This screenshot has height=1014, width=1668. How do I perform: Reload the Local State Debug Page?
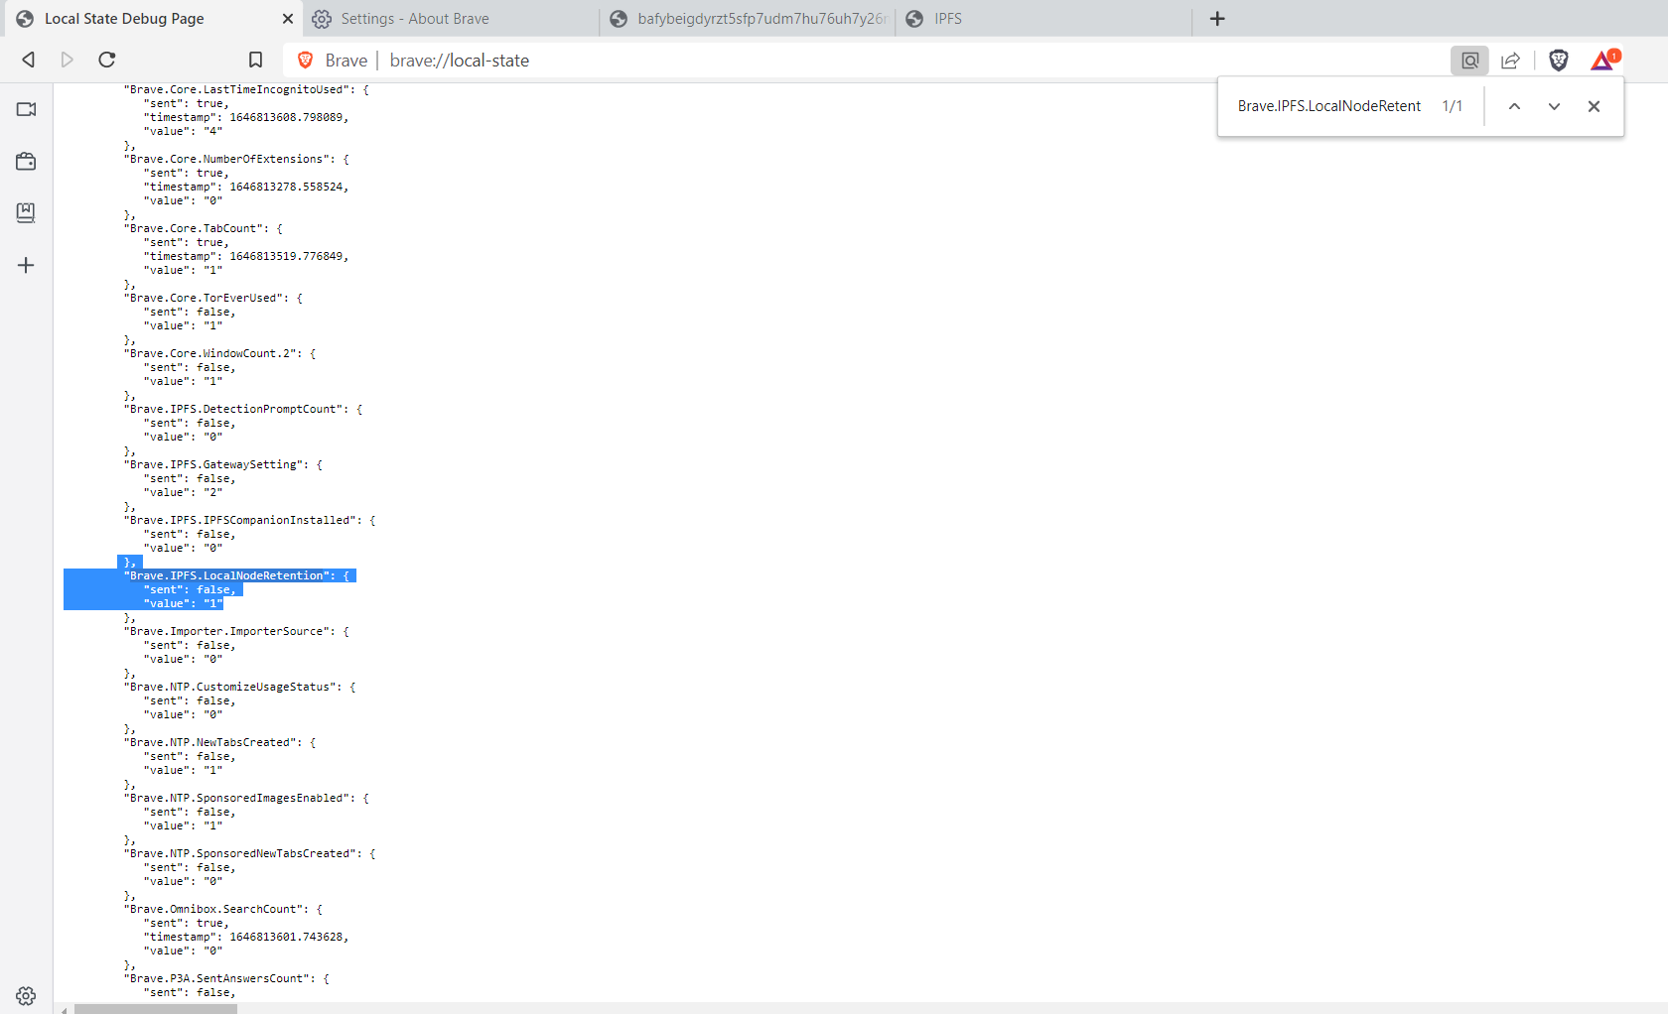106,60
